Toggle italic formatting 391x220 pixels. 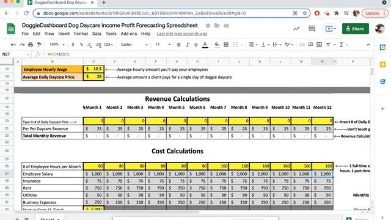[188, 45]
